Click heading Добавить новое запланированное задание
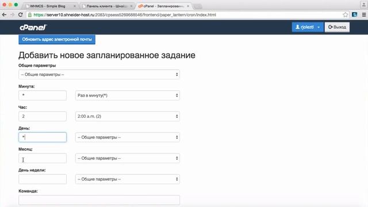368x207 pixels. point(107,55)
